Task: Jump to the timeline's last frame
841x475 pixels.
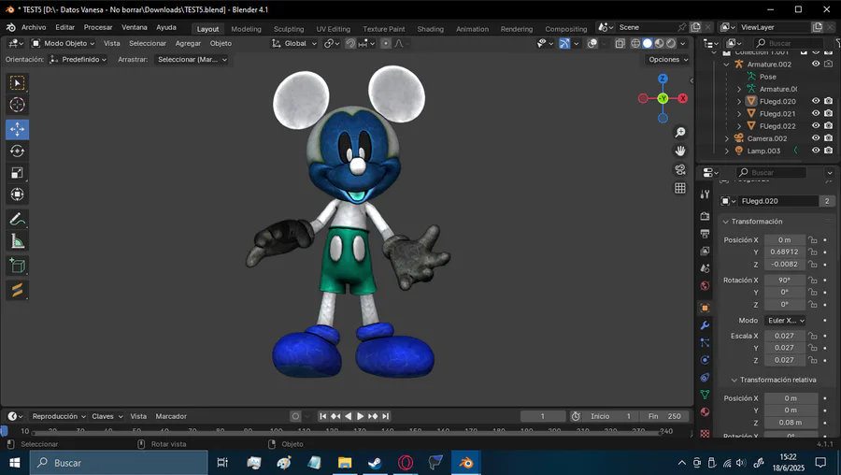Action: pos(385,416)
